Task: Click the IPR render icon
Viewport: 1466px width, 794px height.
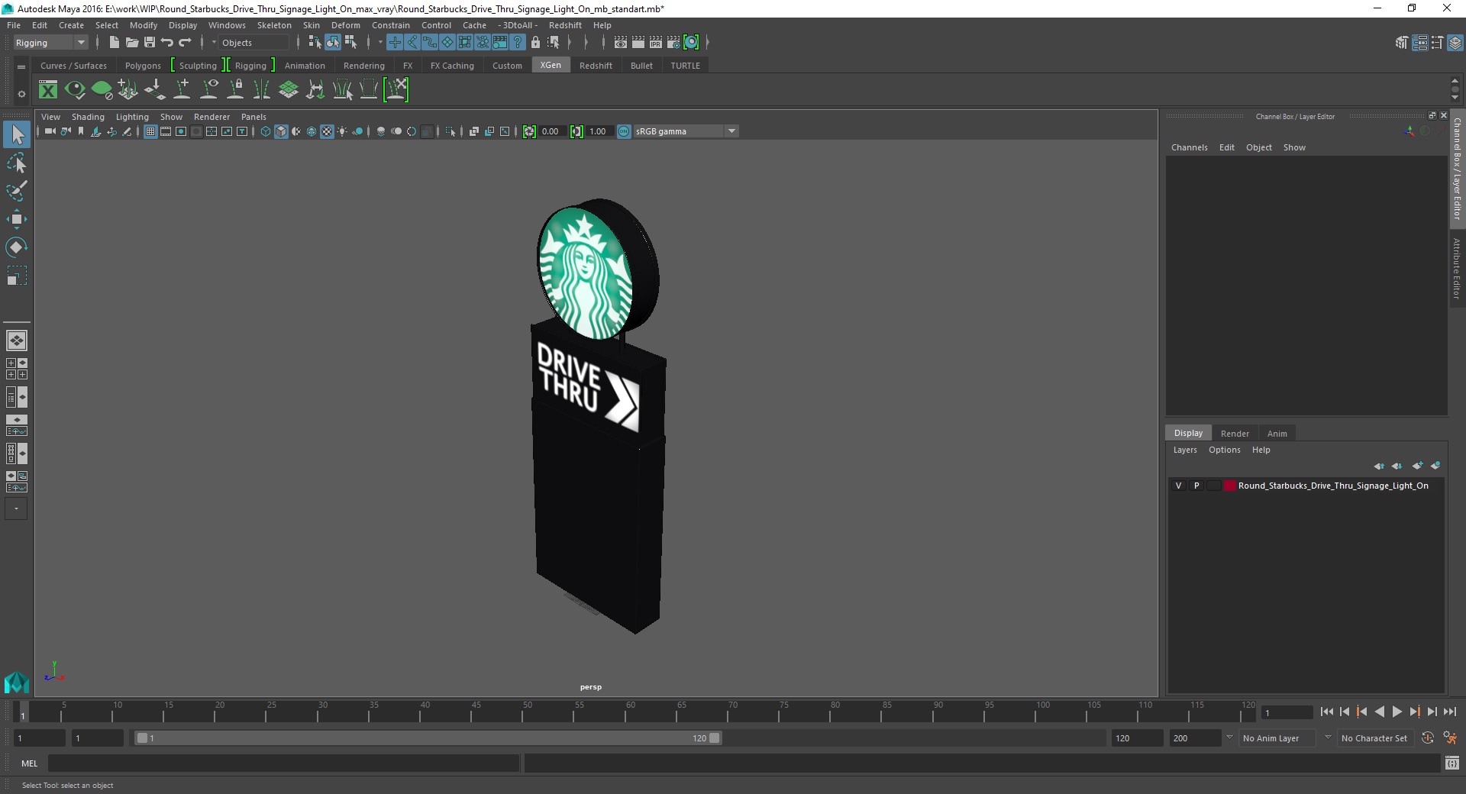Action: tap(656, 43)
